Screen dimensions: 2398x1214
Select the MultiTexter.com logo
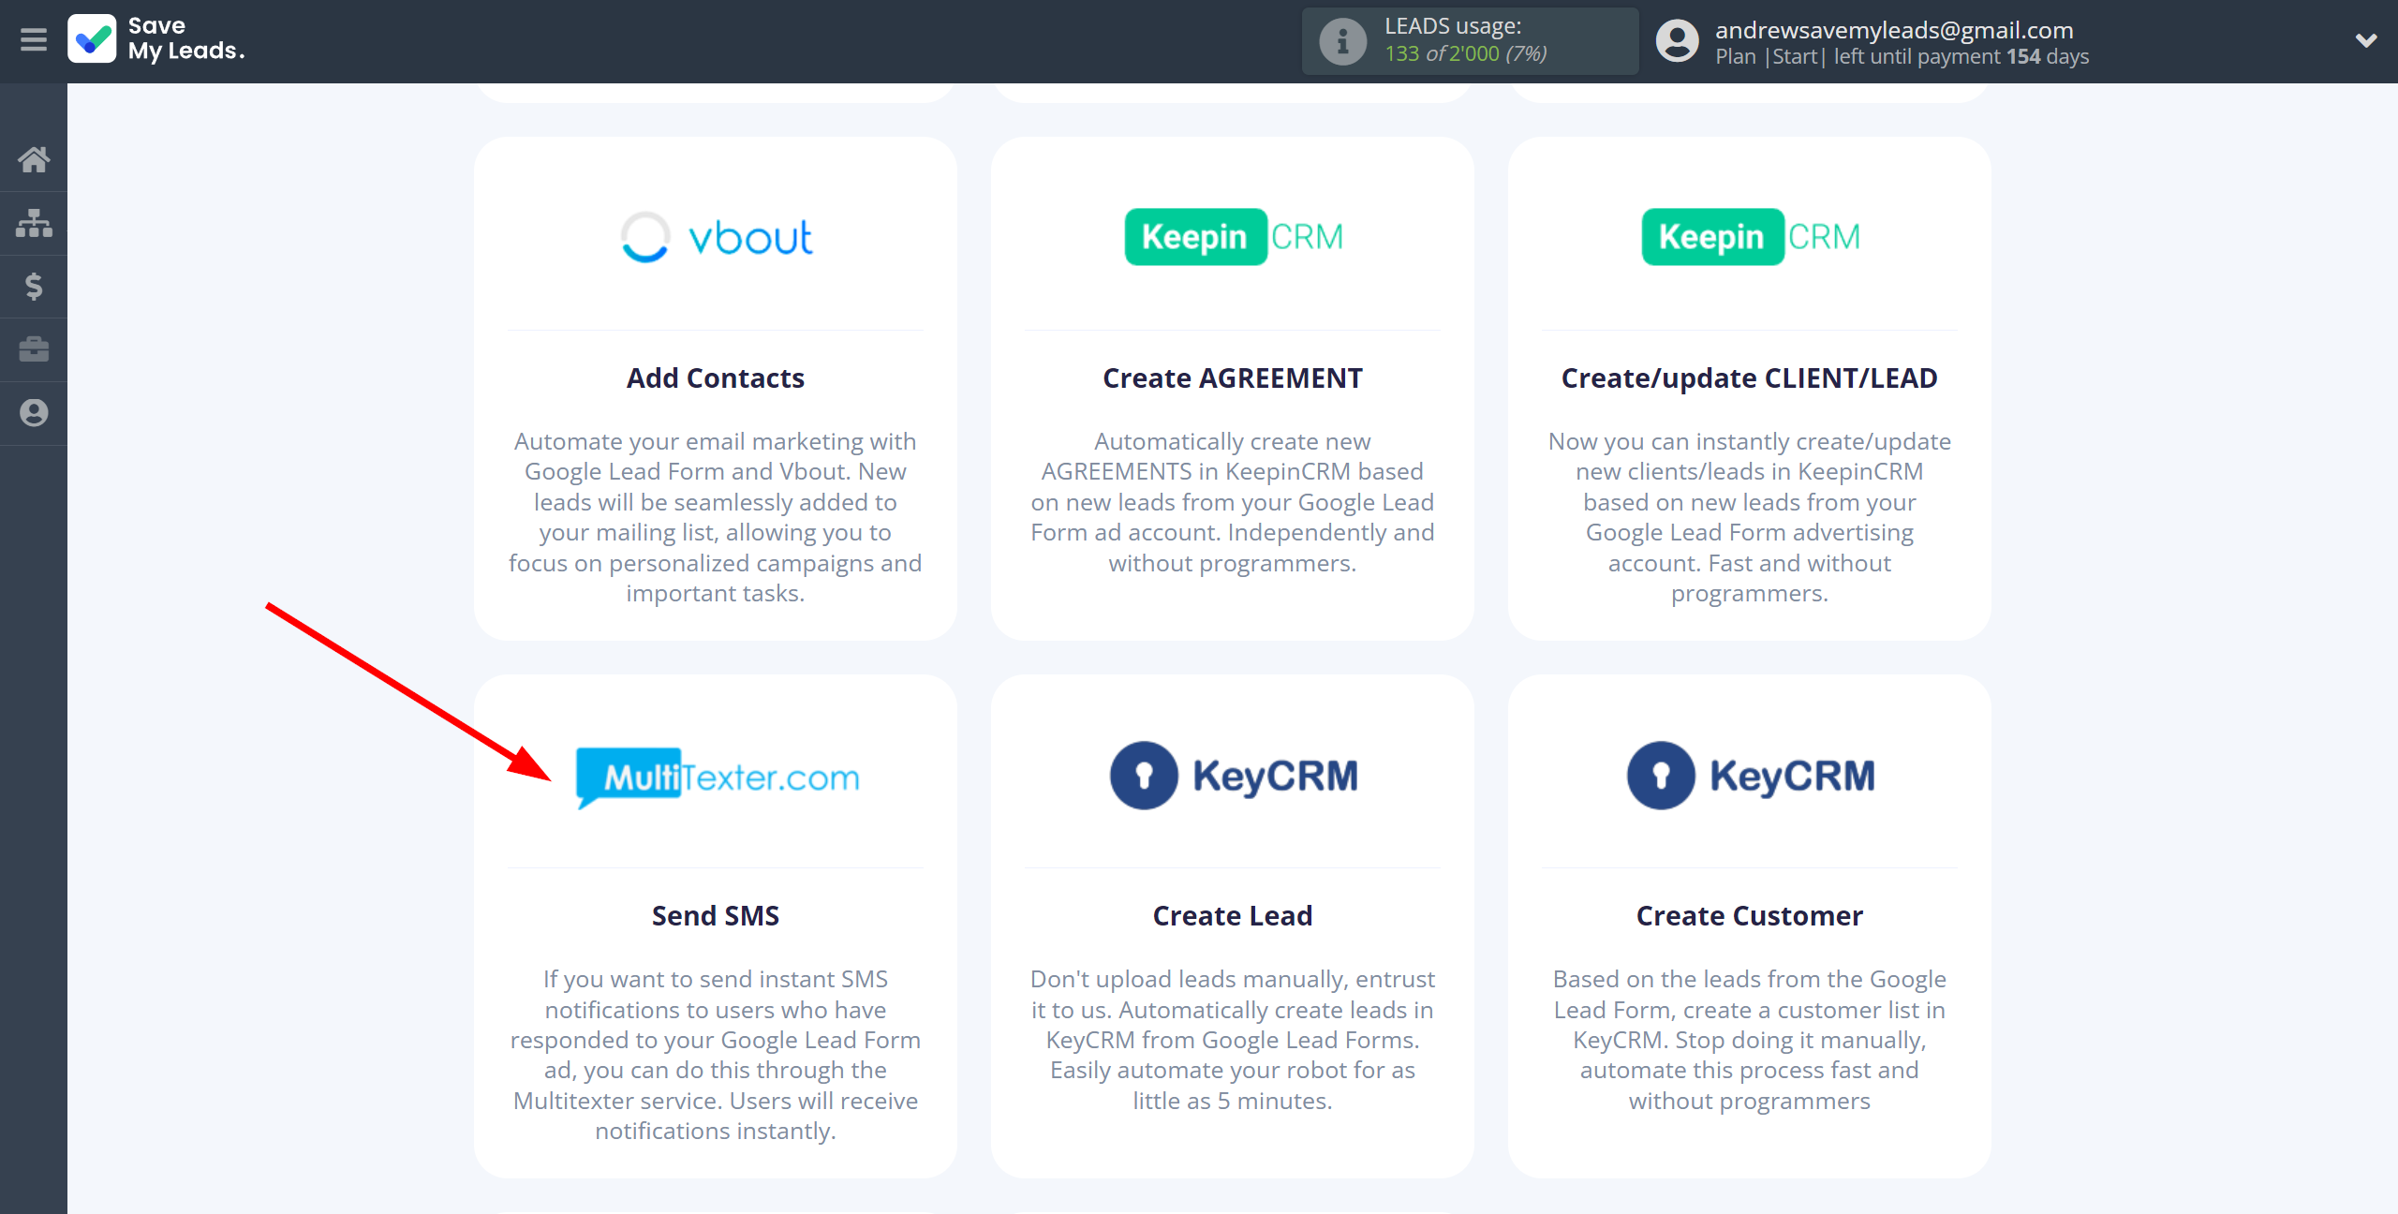click(716, 777)
